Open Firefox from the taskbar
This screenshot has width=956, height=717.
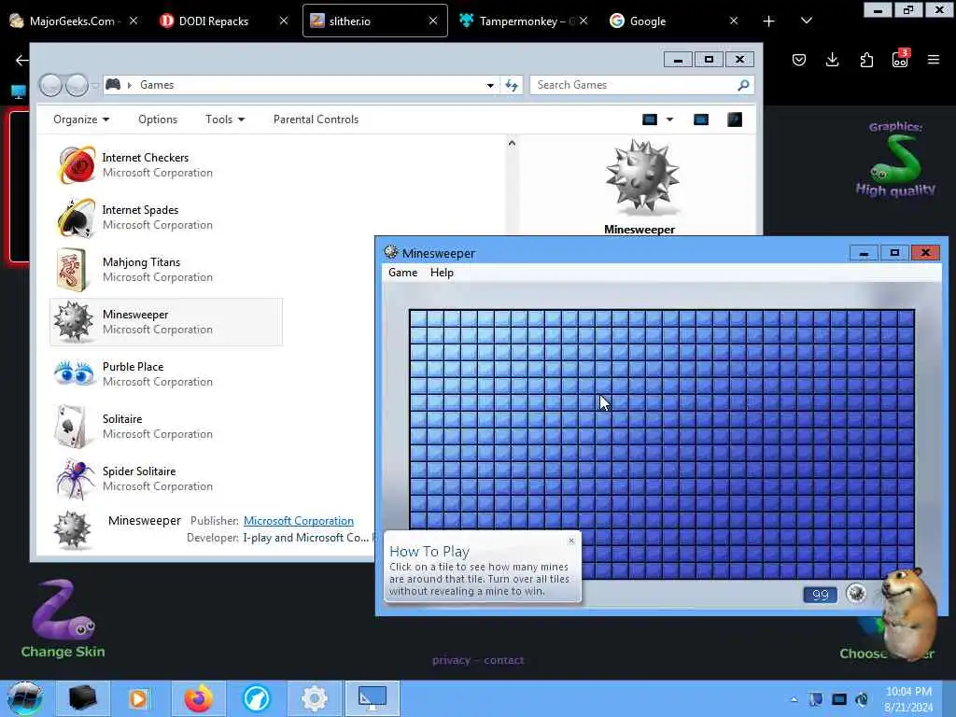point(198,698)
